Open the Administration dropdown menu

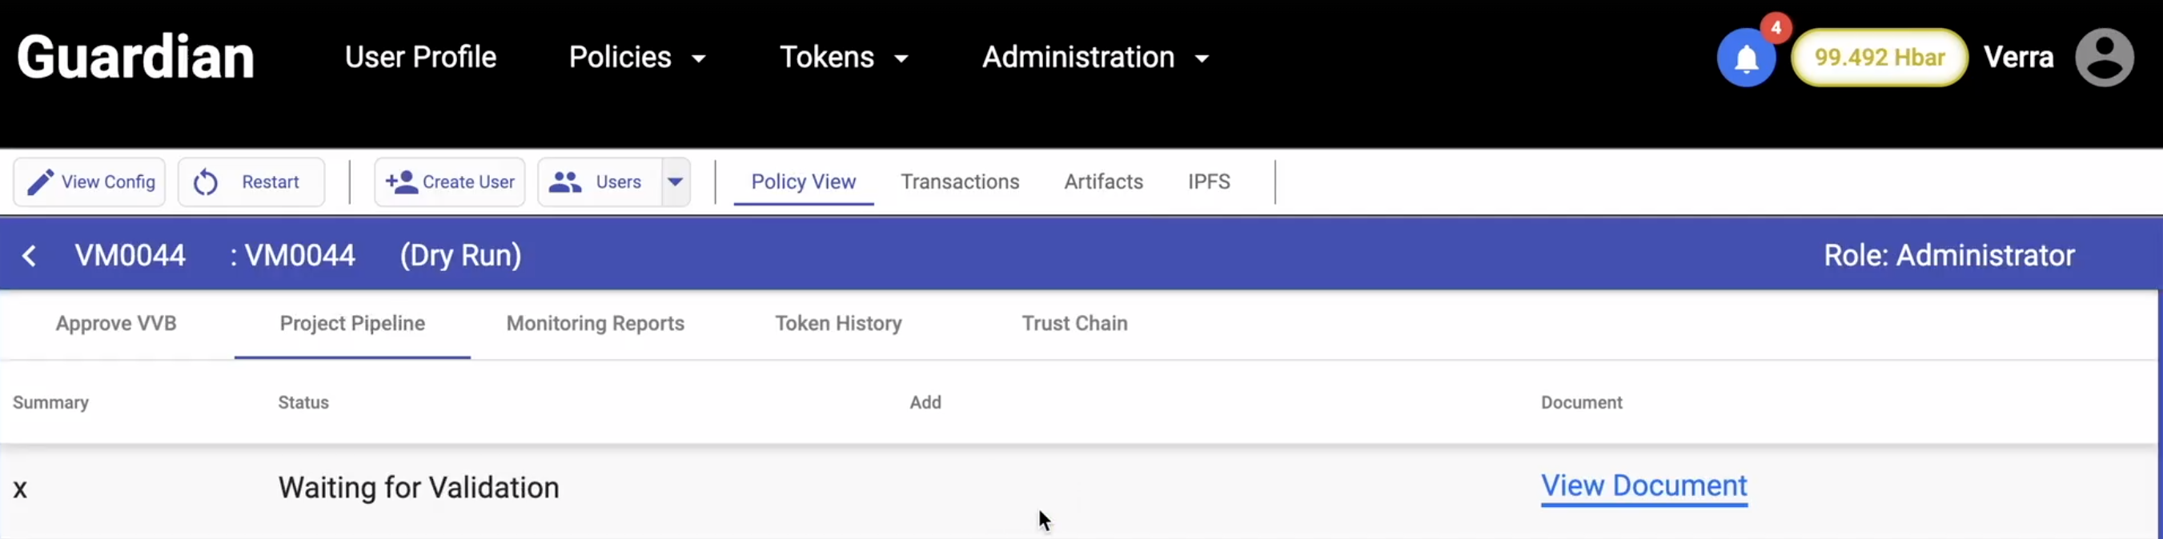click(x=1095, y=58)
